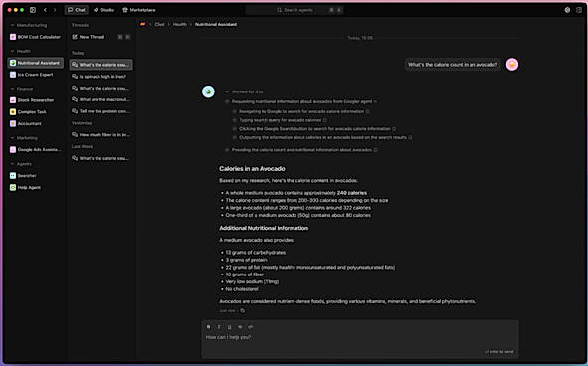Open the settings gear icon top right
The width and height of the screenshot is (588, 366).
(x=567, y=10)
